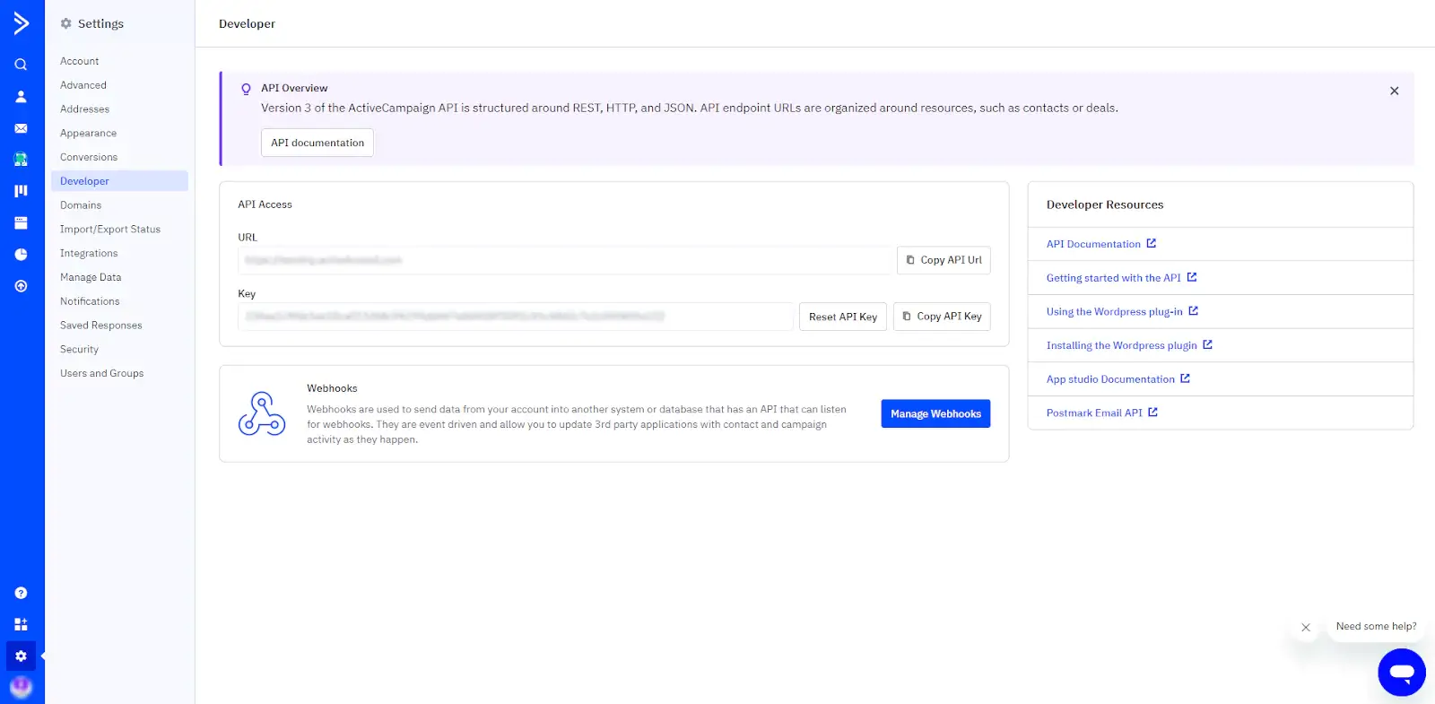
Task: Click the API Key field
Action: coord(516,317)
